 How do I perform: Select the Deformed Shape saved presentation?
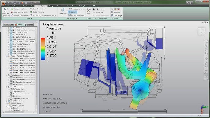pyautogui.click(x=19, y=89)
